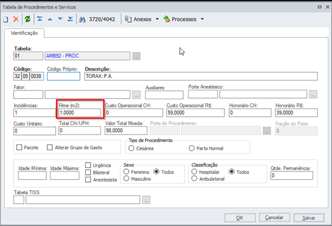Click the Honorário CH field
The image size is (332, 226).
pos(250,113)
